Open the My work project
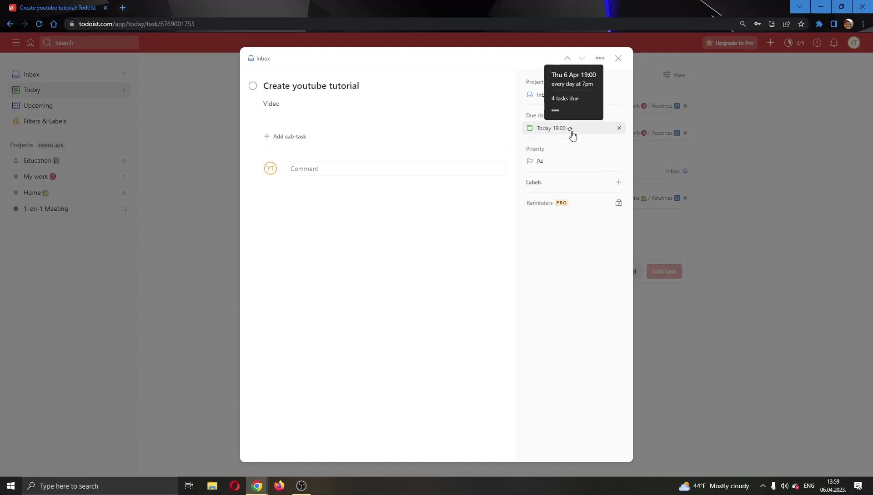Image resolution: width=873 pixels, height=495 pixels. point(69,177)
